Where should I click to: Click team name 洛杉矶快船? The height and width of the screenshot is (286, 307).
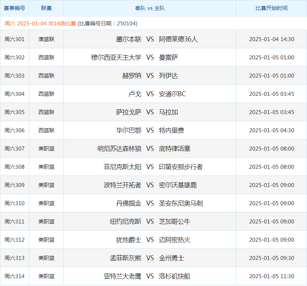coord(175,276)
